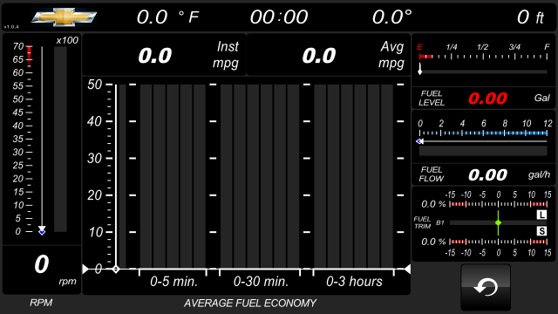Viewport: 558px width, 314px height.
Task: Click the AVERAGE FUEL ECONOMY title
Action: (x=250, y=303)
